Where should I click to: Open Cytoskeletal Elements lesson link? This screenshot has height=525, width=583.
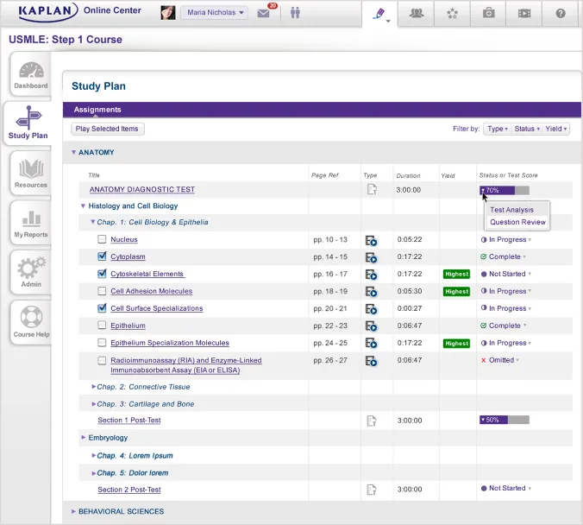point(147,274)
